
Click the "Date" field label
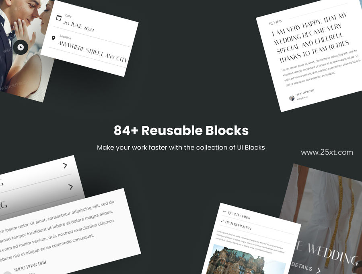68,16
